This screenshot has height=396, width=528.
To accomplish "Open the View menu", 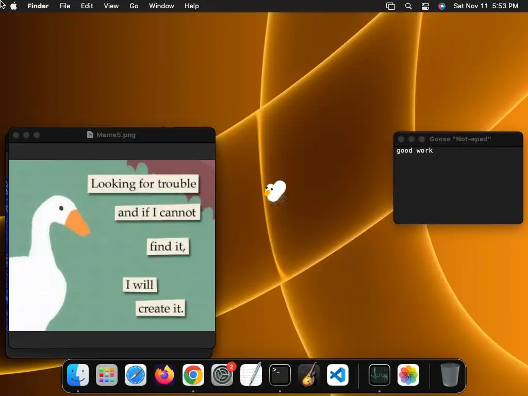I will (x=111, y=6).
